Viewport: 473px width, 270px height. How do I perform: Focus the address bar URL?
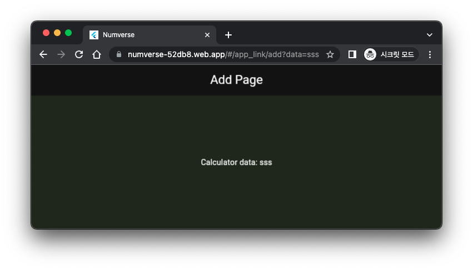[223, 54]
